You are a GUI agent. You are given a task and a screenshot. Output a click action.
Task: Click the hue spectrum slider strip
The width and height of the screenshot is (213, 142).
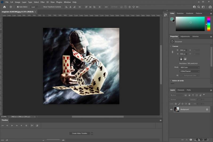(209, 24)
